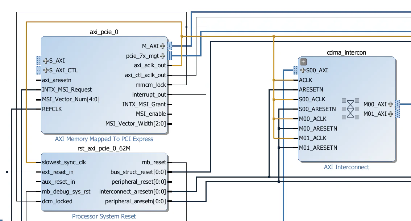Expand the cdma_intercon block using its plus button
Viewport: 411px width, 221px height.
303,61
